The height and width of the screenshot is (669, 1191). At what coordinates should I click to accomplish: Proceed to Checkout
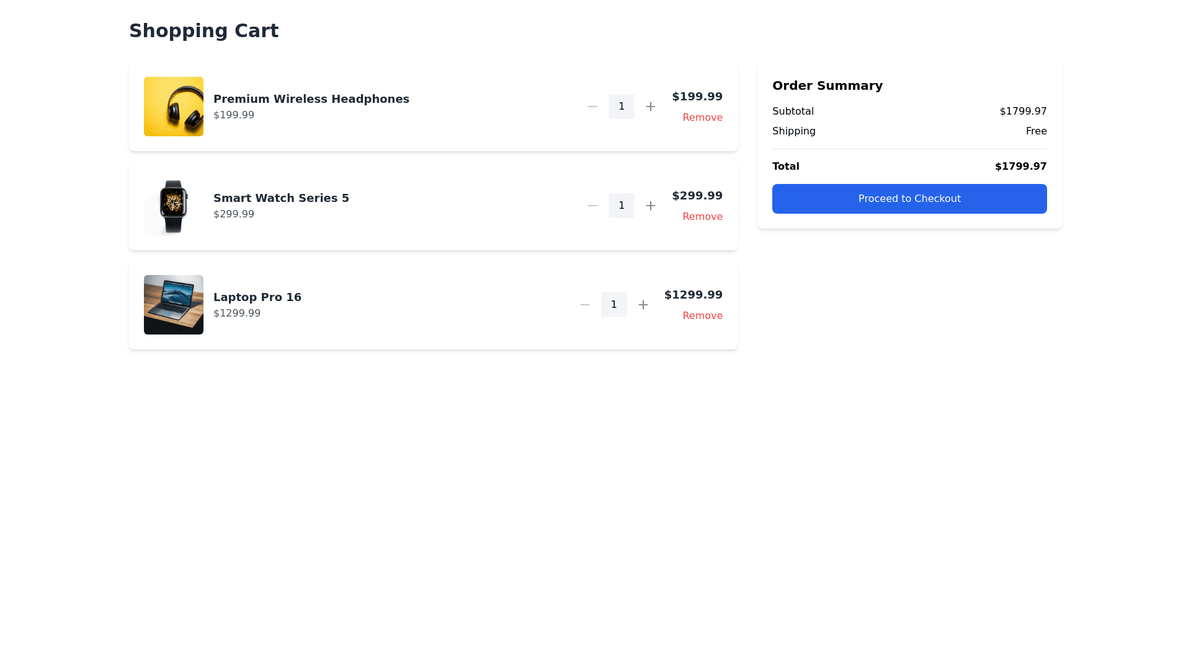(909, 199)
